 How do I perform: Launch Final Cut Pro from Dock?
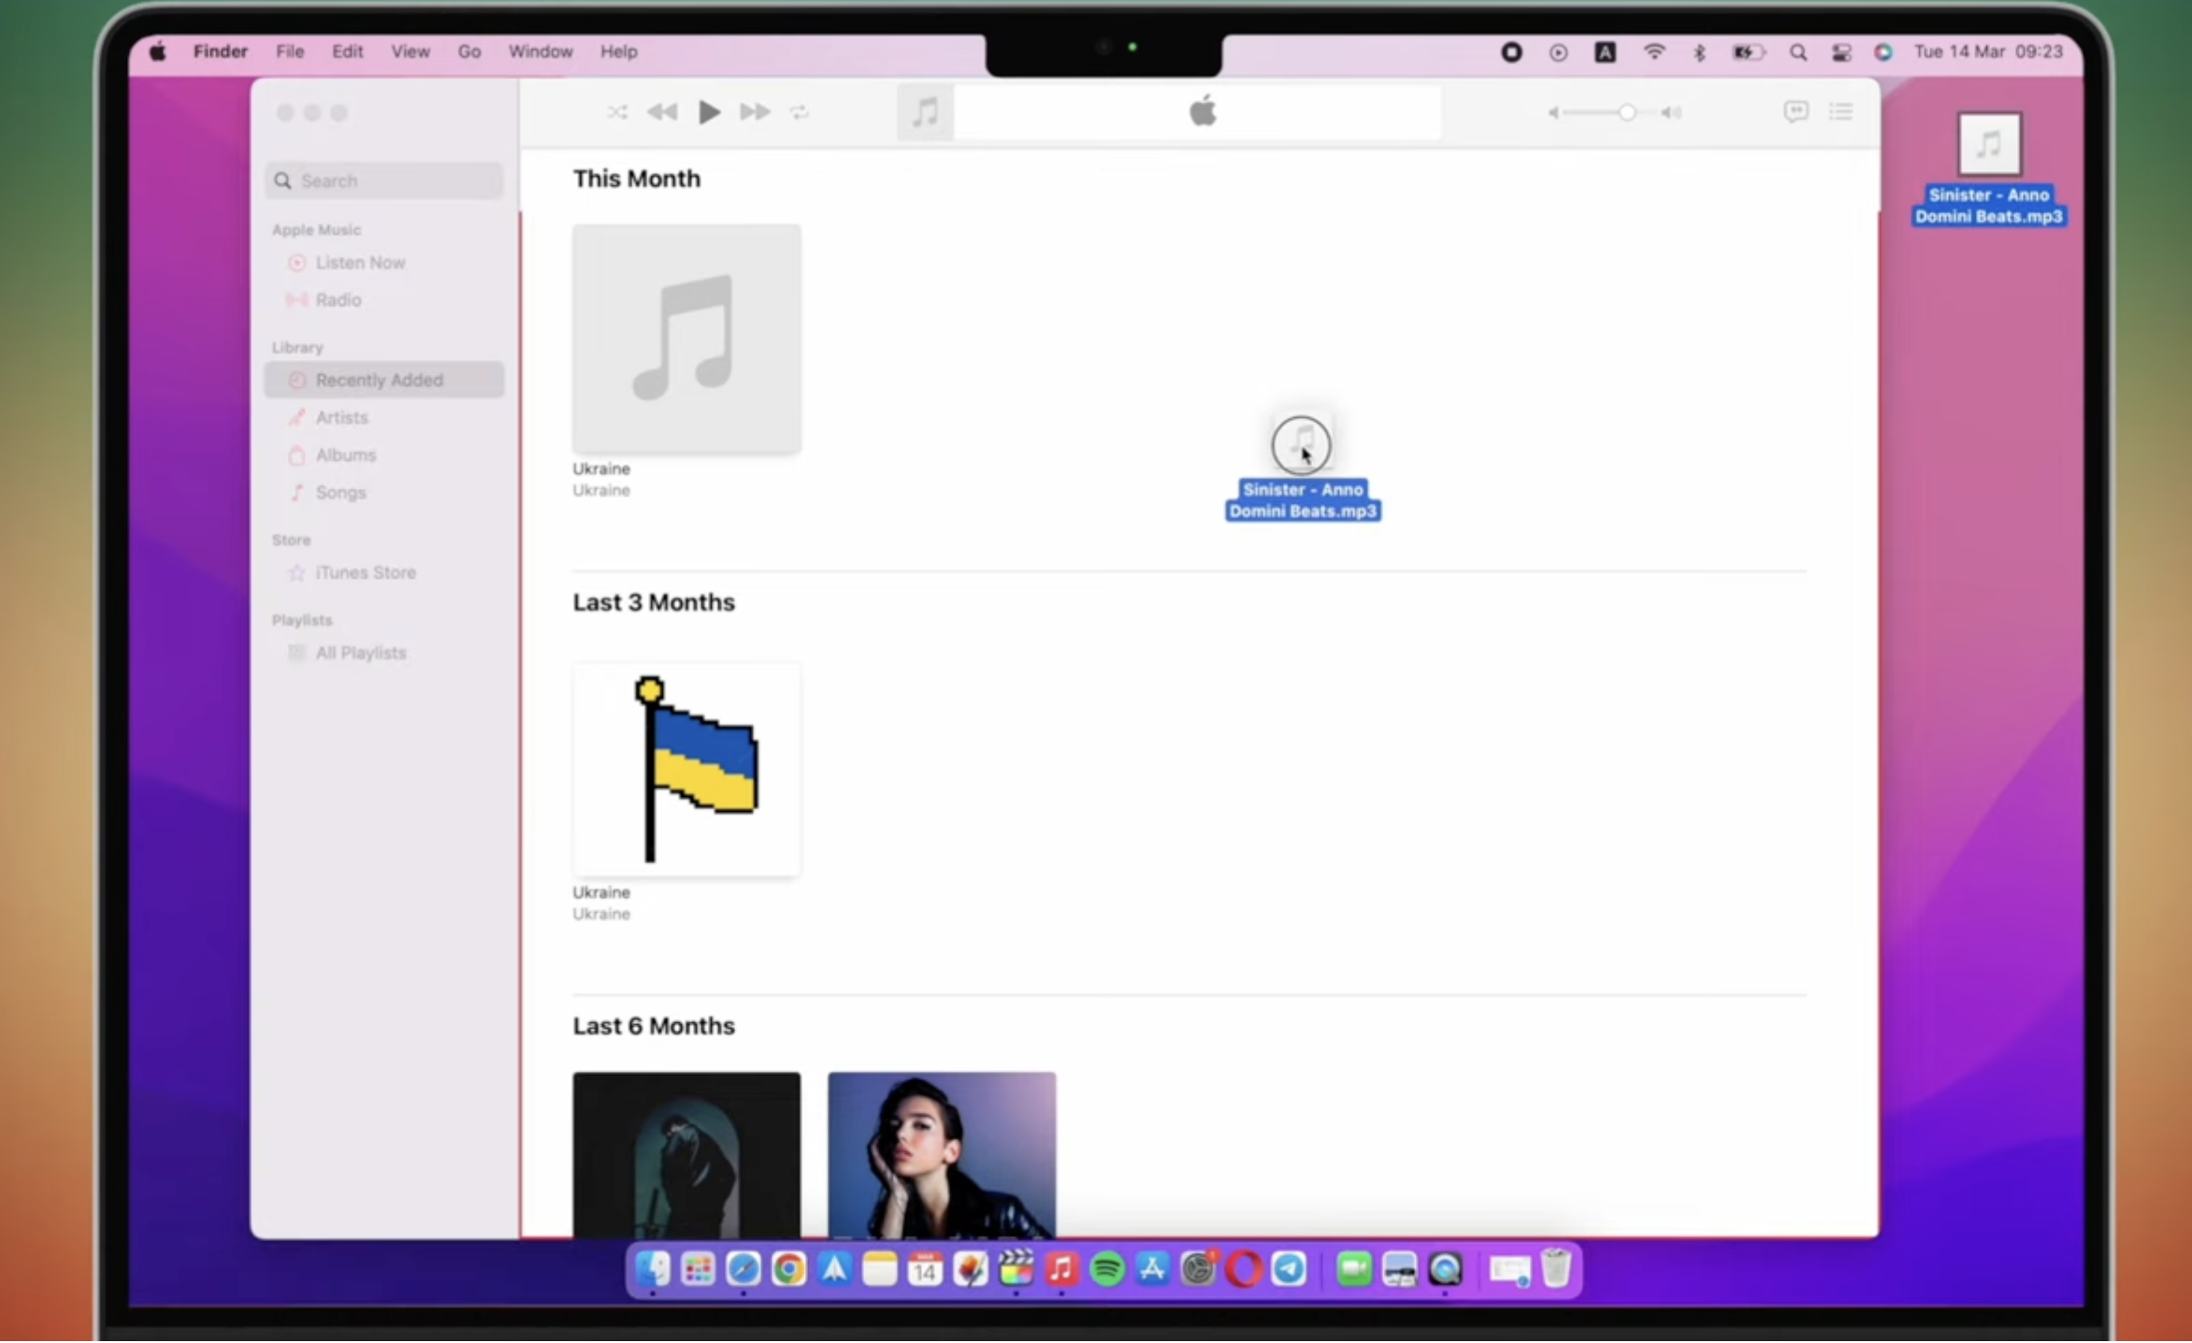coord(1016,1269)
